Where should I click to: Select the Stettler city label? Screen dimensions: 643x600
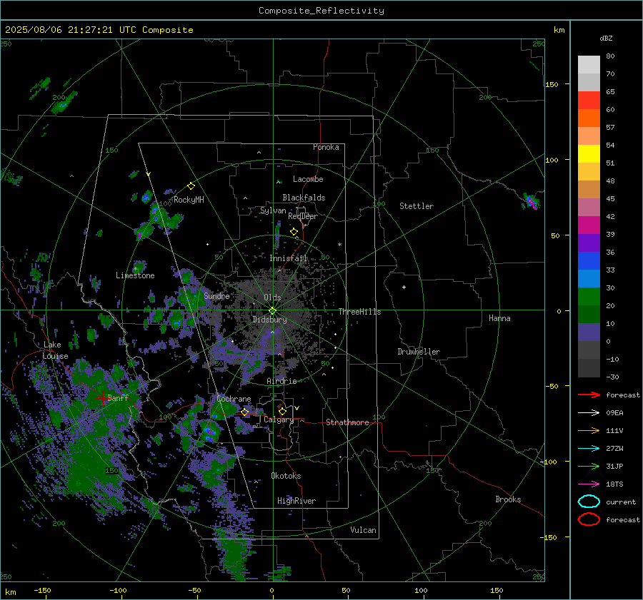(x=417, y=206)
